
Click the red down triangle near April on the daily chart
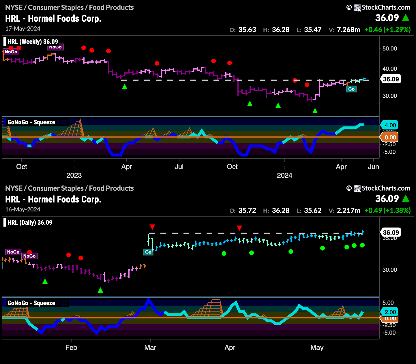pos(239,228)
